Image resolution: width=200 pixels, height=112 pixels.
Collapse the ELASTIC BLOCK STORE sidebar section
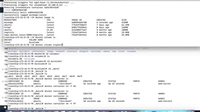3,82
